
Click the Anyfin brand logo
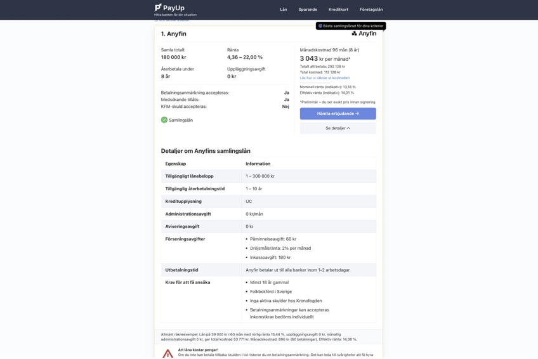coord(364,34)
